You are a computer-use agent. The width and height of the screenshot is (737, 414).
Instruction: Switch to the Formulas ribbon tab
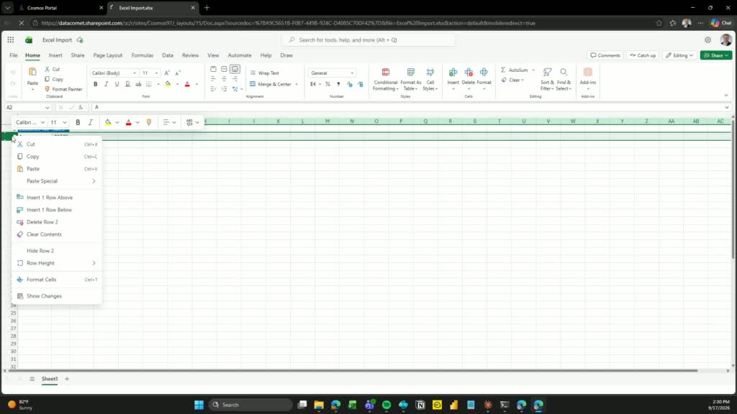click(143, 55)
